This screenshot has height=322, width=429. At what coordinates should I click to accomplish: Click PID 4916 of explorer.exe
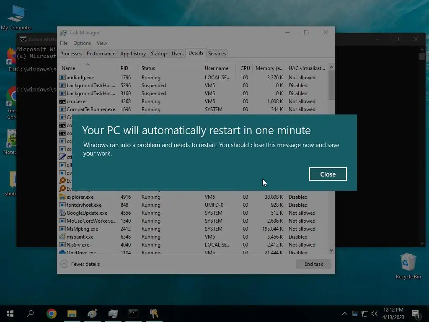point(126,197)
